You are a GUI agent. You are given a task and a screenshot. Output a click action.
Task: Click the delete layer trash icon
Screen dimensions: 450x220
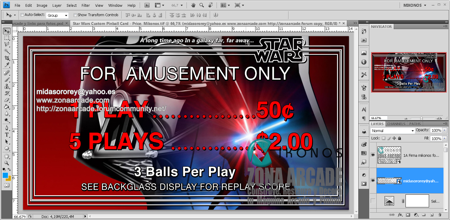pyautogui.click(x=440, y=215)
